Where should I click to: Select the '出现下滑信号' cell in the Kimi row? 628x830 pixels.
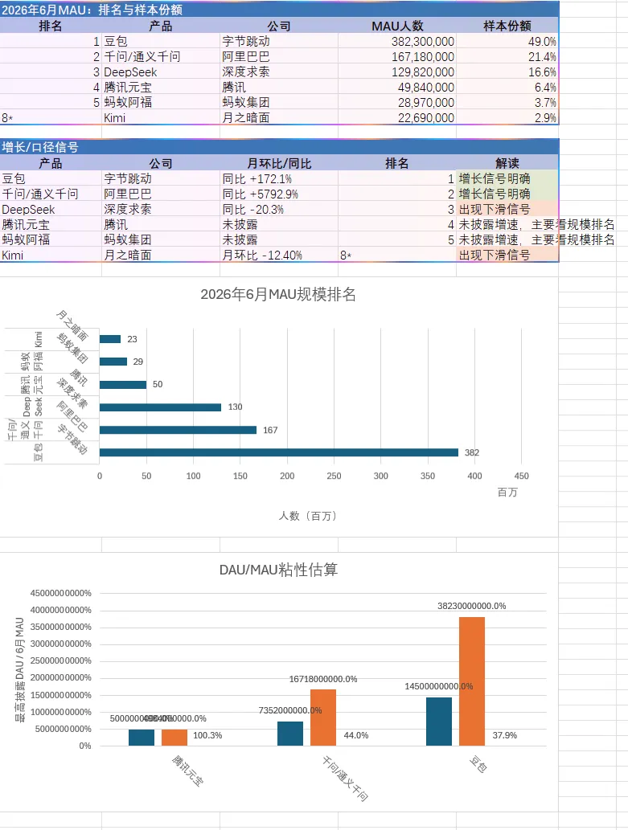coord(507,256)
